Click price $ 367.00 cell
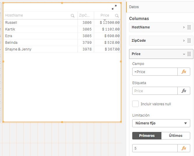This screenshot has width=194, height=156. point(107,49)
